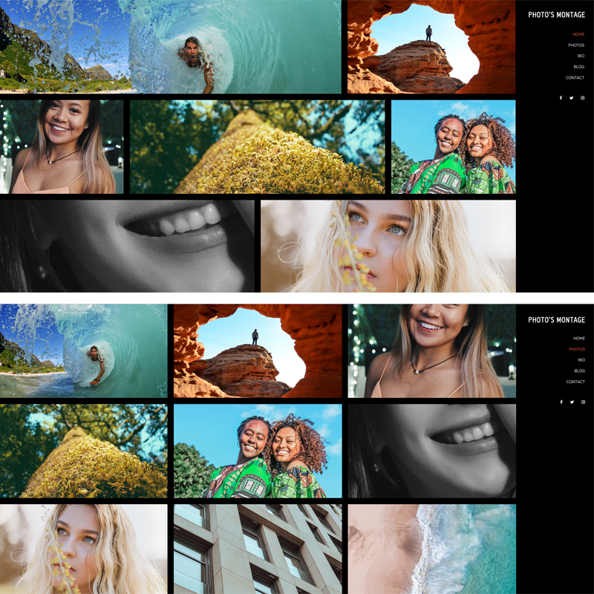Open the black-and-white smile photo, top mockup
This screenshot has width=594, height=594.
127,245
